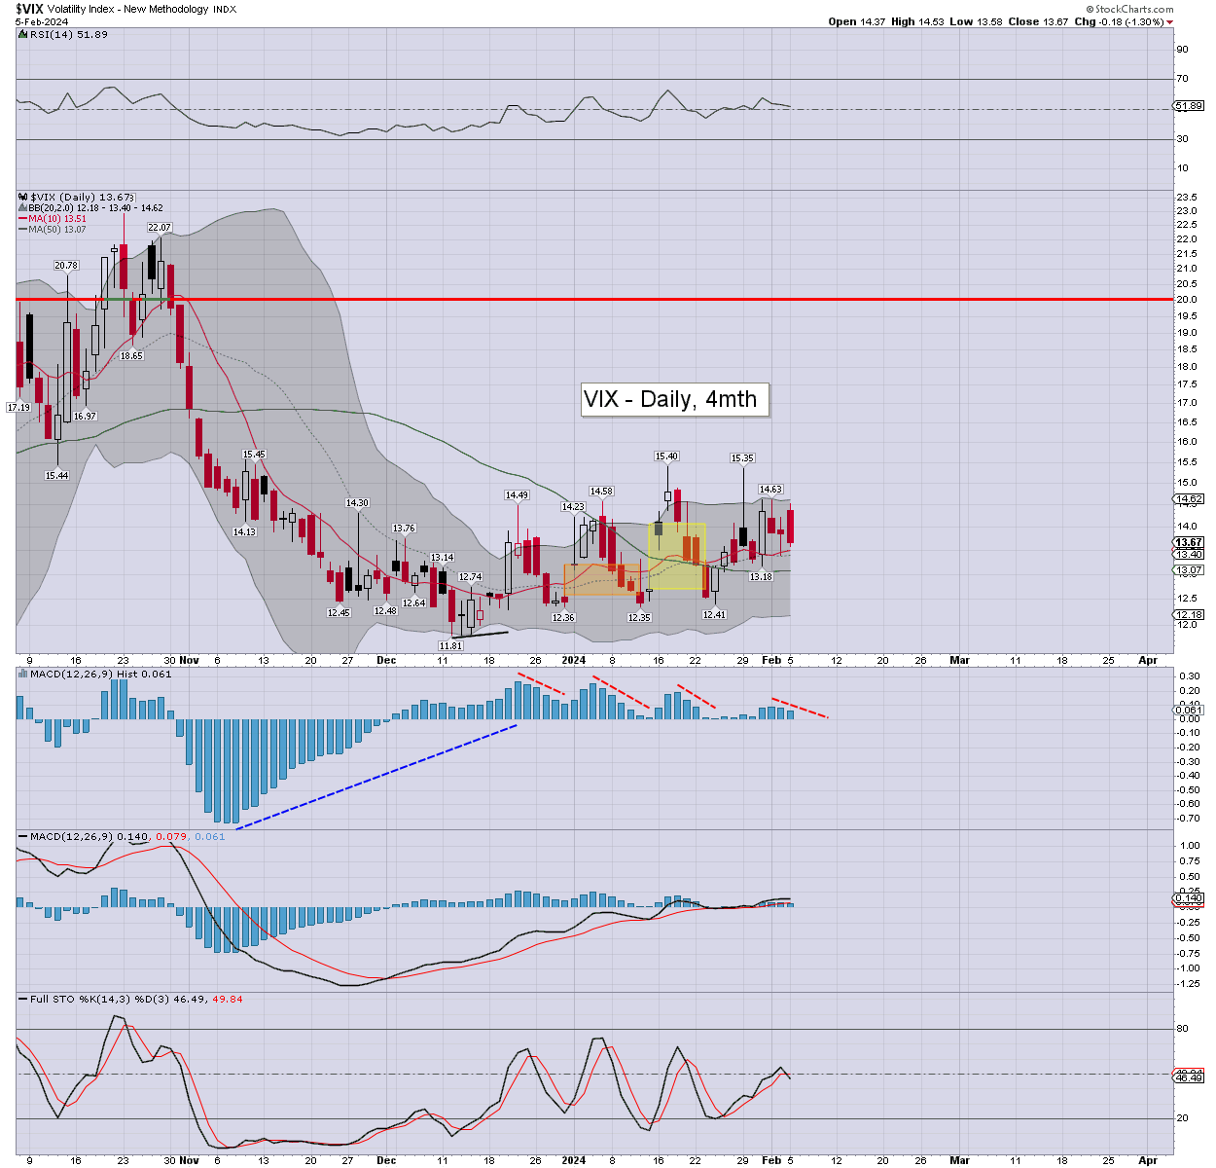Click the MACD Hist bar-chart icon
The width and height of the screenshot is (1216, 1168).
[23, 674]
